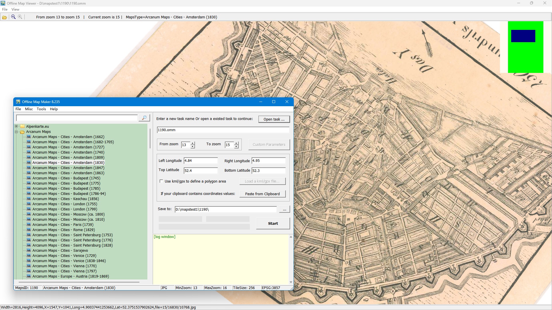
Task: Collapse the Arcanum Maps tree node
Action: click(x=16, y=132)
